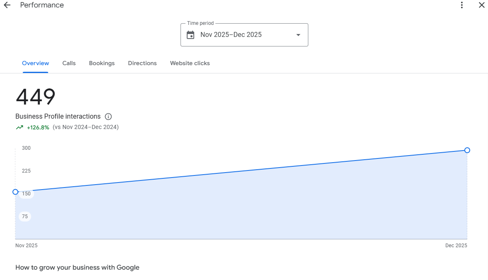Click the 449 interactions total
This screenshot has width=488, height=280.
tap(36, 97)
